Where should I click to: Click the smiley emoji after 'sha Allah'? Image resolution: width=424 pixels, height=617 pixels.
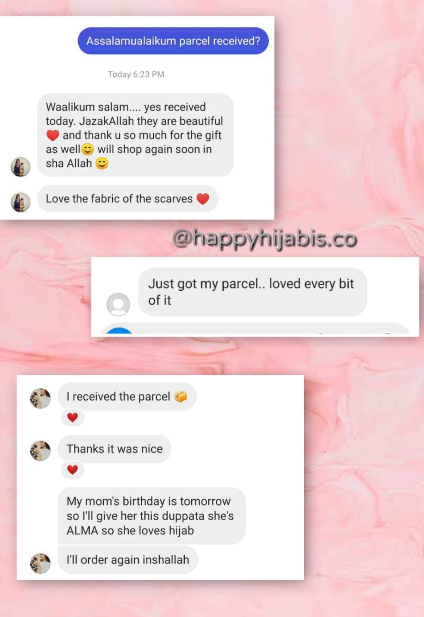point(102,164)
